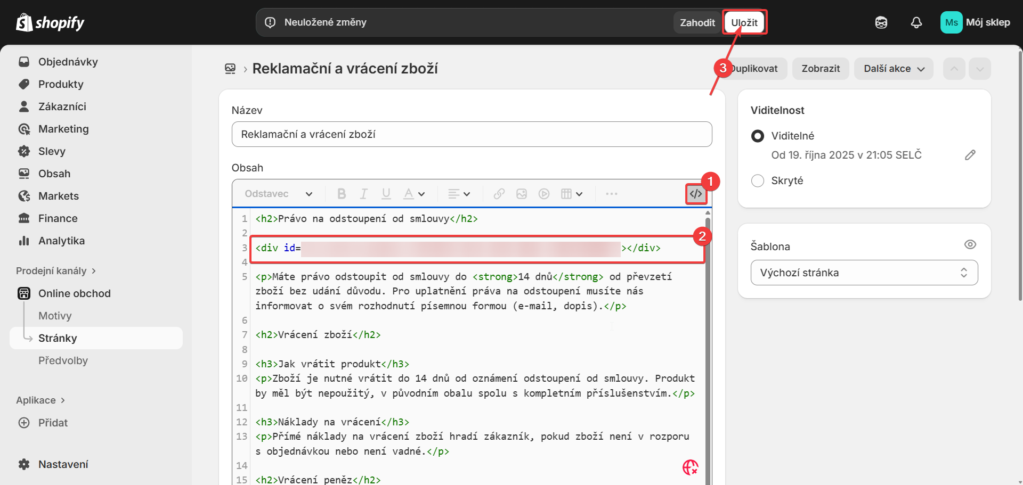Go to Motivy under Online obchod

click(x=55, y=316)
